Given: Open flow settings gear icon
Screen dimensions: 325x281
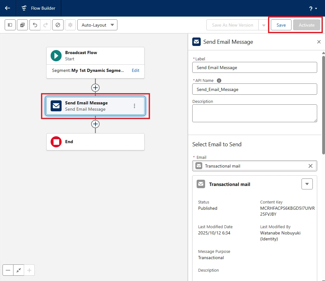Looking at the screenshot, I should coord(70,25).
